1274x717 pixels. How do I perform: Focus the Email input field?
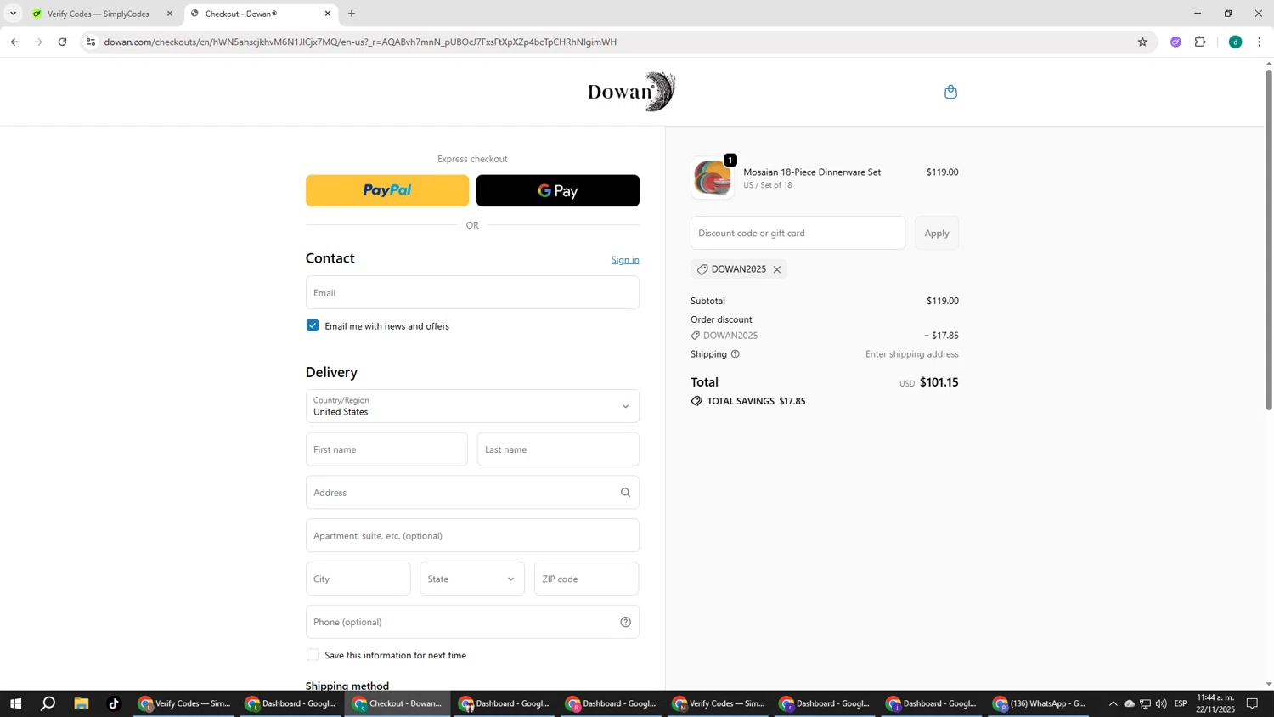[x=472, y=292]
